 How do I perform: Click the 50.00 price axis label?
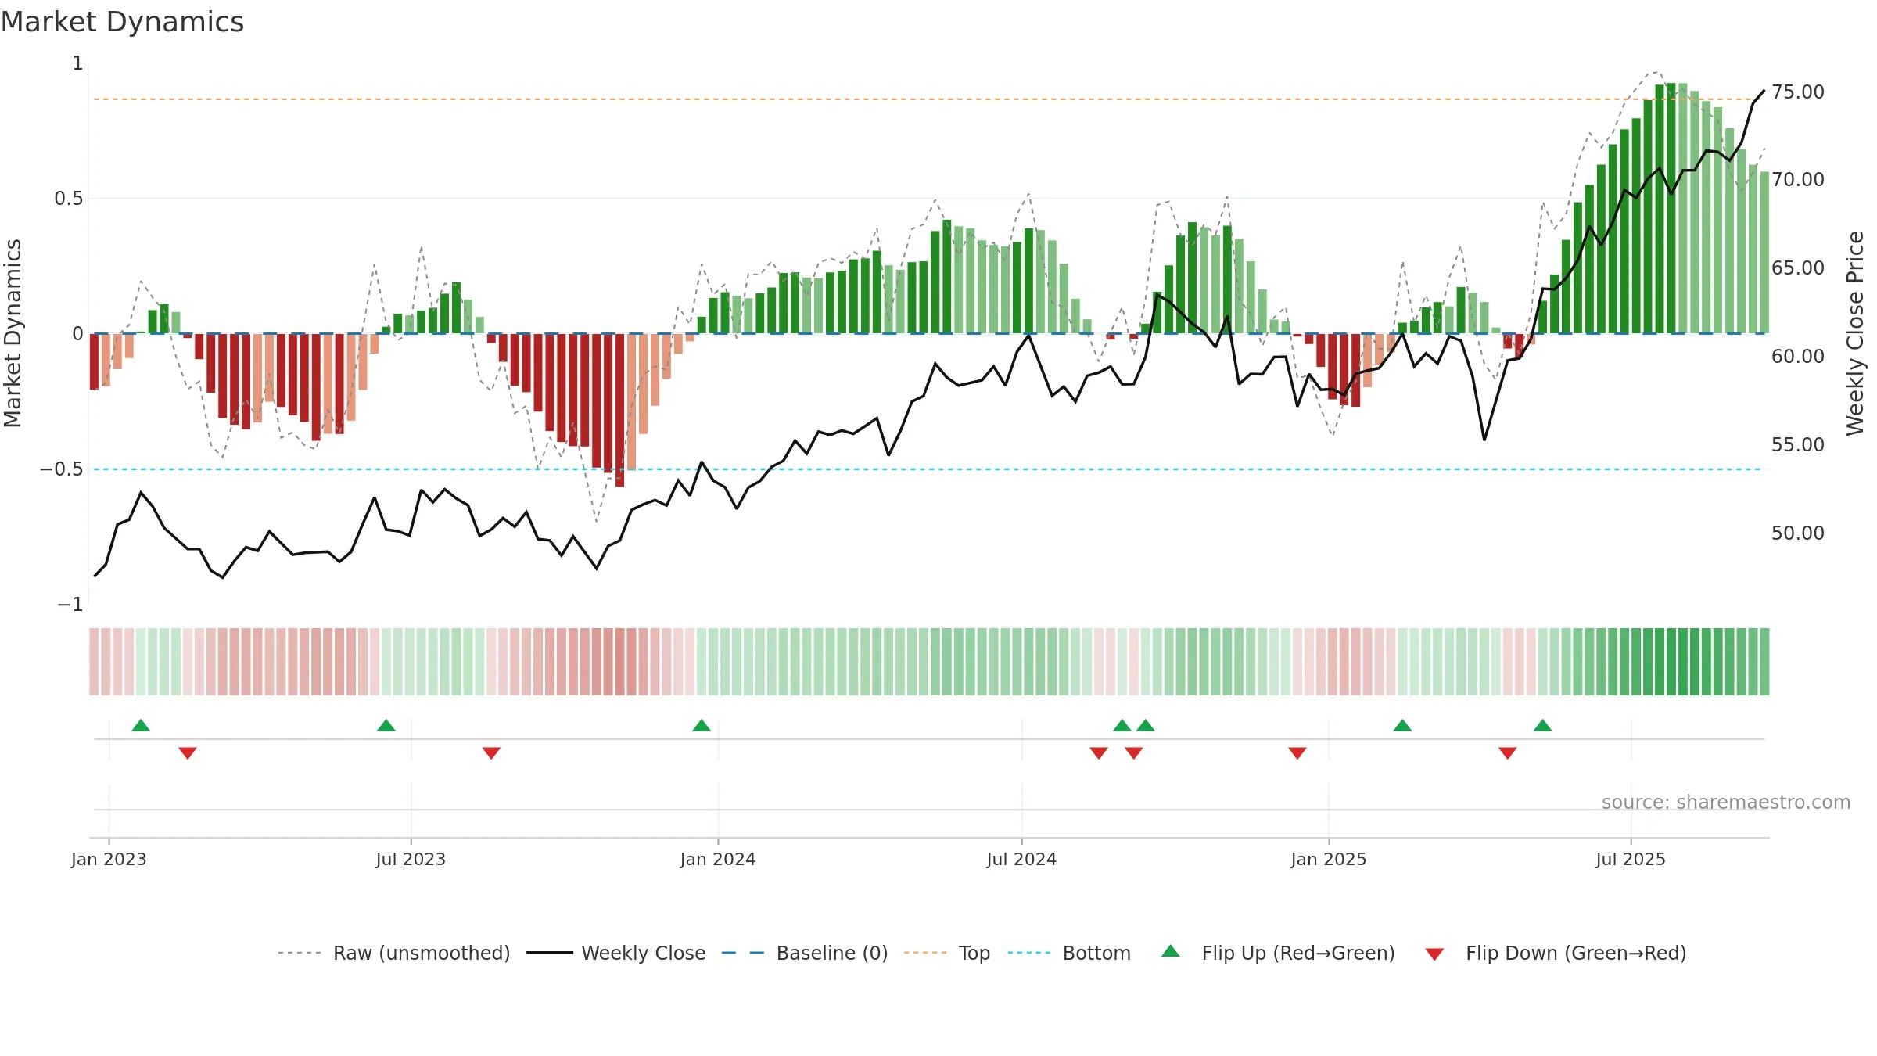1798,533
